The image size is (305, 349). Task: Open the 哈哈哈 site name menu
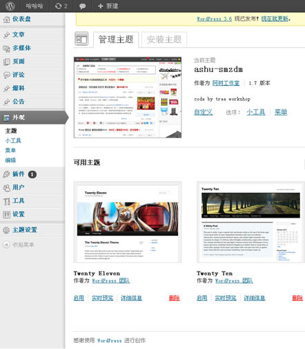(x=35, y=6)
